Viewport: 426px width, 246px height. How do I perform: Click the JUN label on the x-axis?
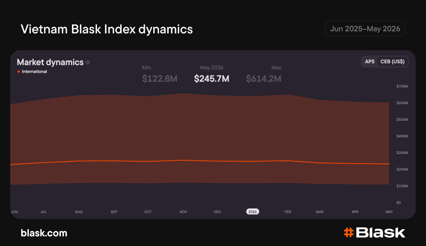click(14, 212)
